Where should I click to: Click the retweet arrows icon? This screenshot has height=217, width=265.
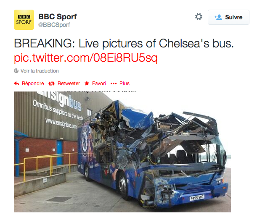click(52, 84)
